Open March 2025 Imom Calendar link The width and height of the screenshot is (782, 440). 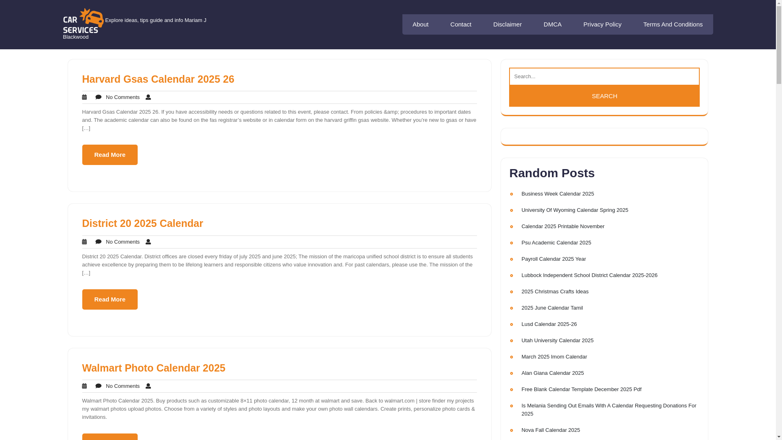pyautogui.click(x=554, y=357)
